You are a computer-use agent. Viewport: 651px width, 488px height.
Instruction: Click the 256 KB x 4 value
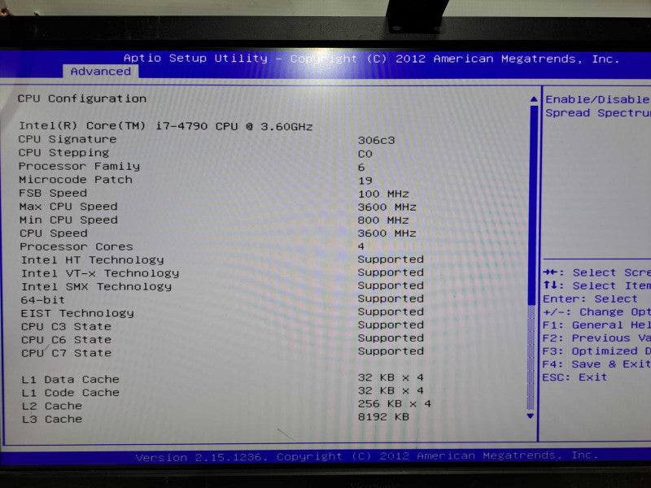click(395, 403)
